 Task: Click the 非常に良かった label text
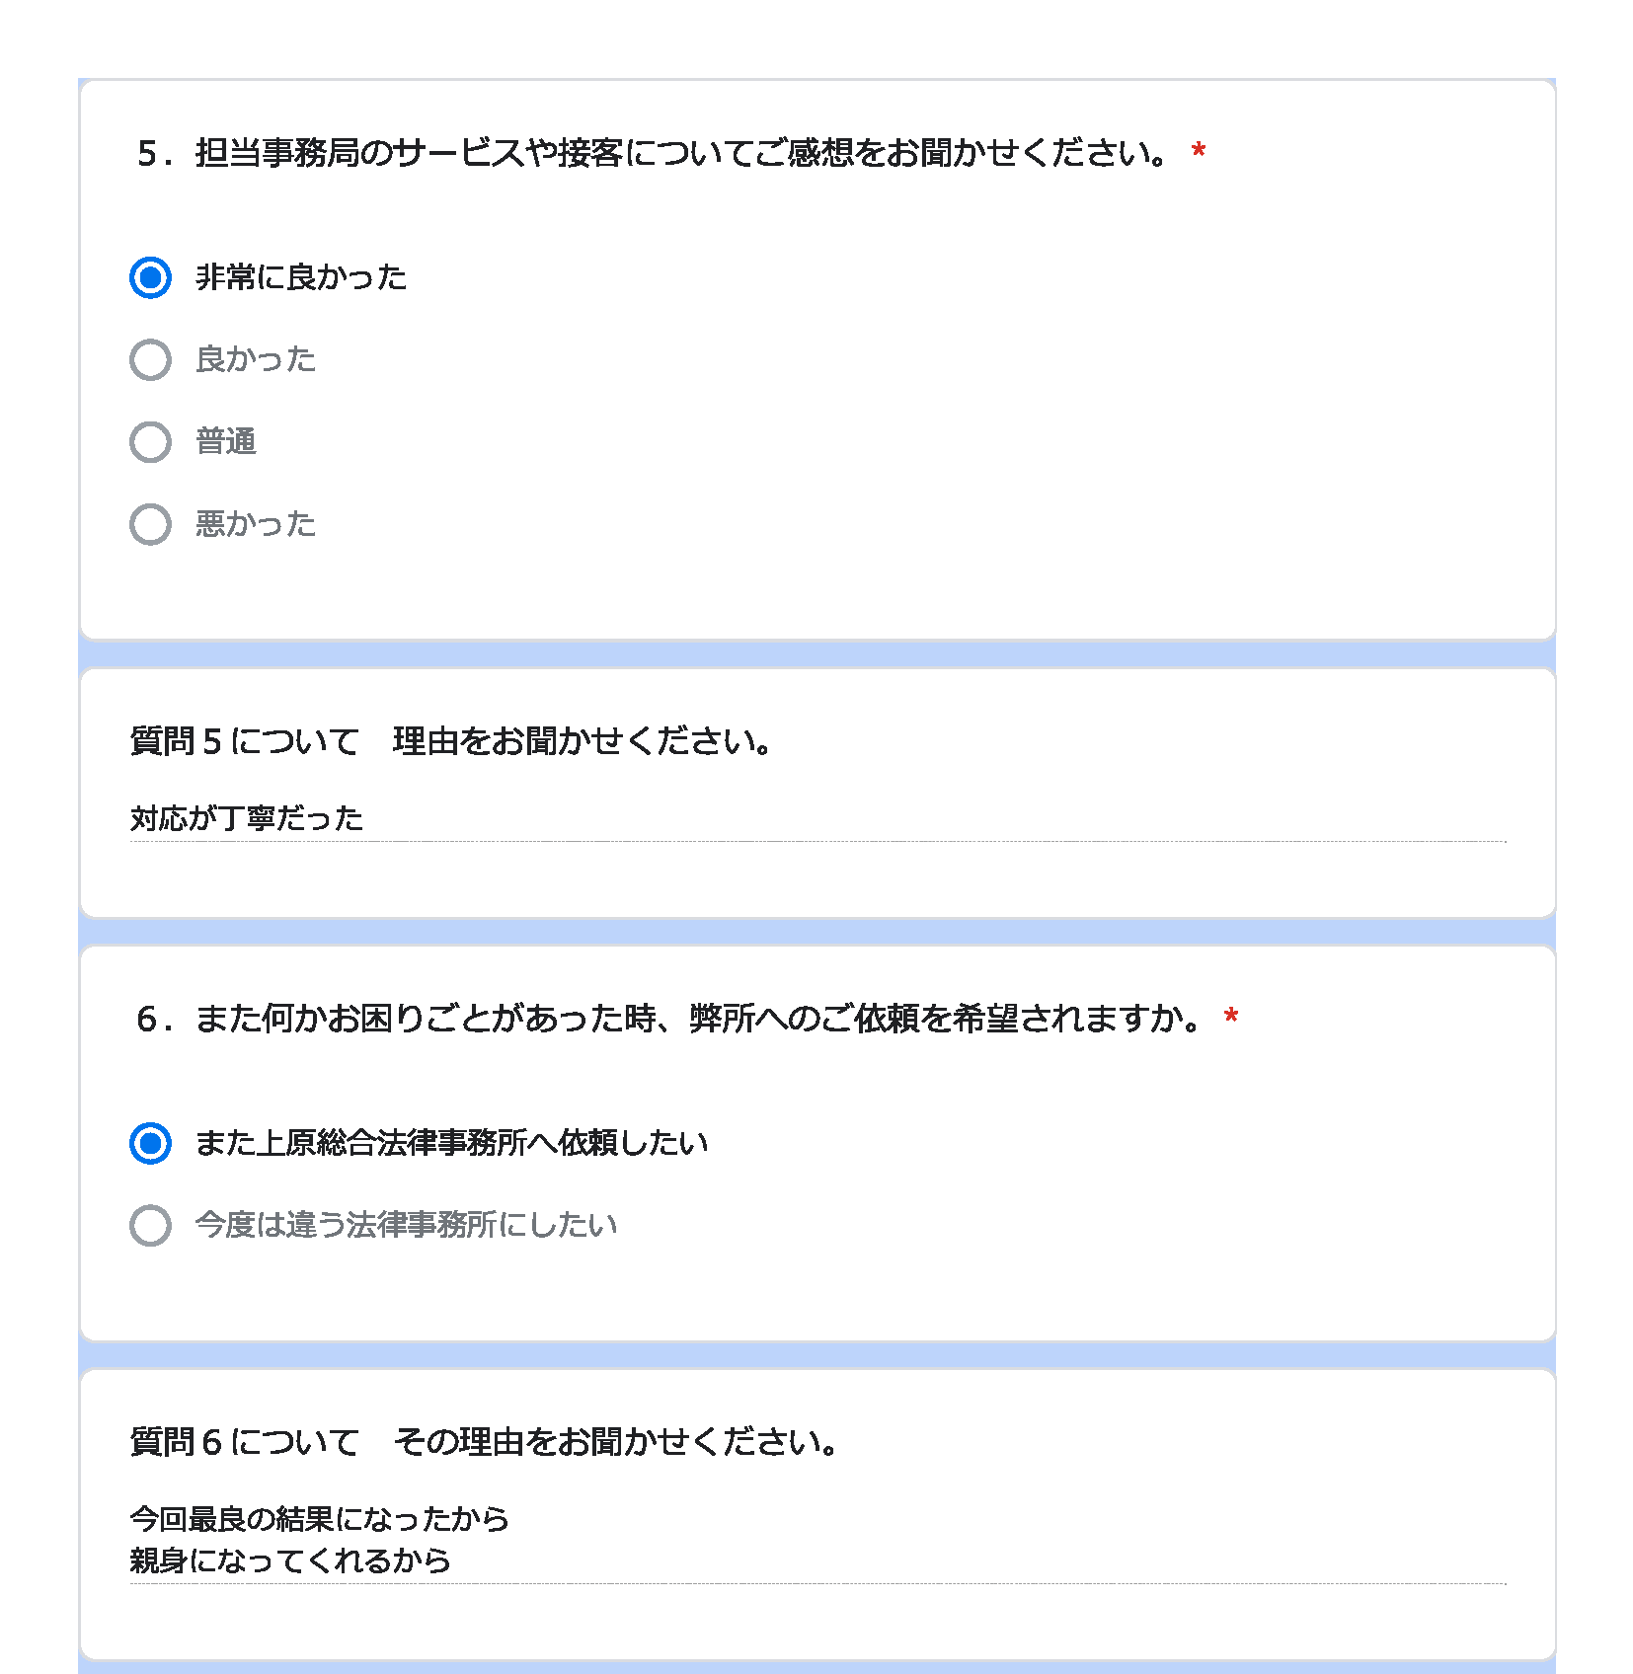pyautogui.click(x=301, y=277)
